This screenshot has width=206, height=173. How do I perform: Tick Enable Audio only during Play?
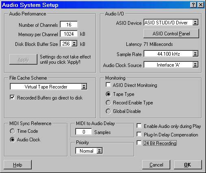139,126
